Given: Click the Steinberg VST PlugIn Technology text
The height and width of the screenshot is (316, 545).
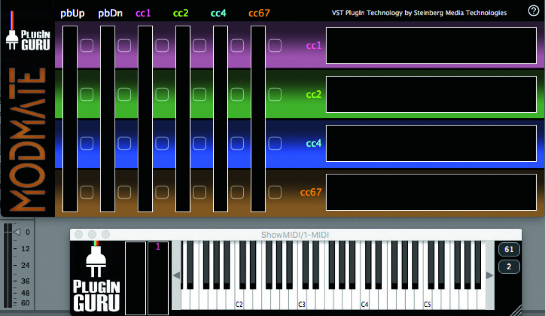Looking at the screenshot, I should point(419,13).
